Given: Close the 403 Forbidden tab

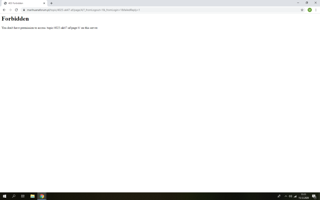Looking at the screenshot, I should pyautogui.click(x=44, y=3).
